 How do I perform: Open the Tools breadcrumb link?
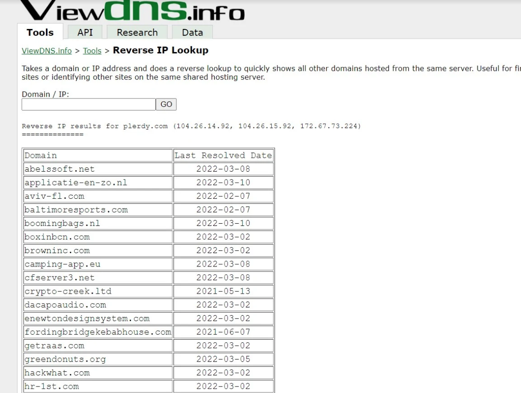click(x=92, y=51)
